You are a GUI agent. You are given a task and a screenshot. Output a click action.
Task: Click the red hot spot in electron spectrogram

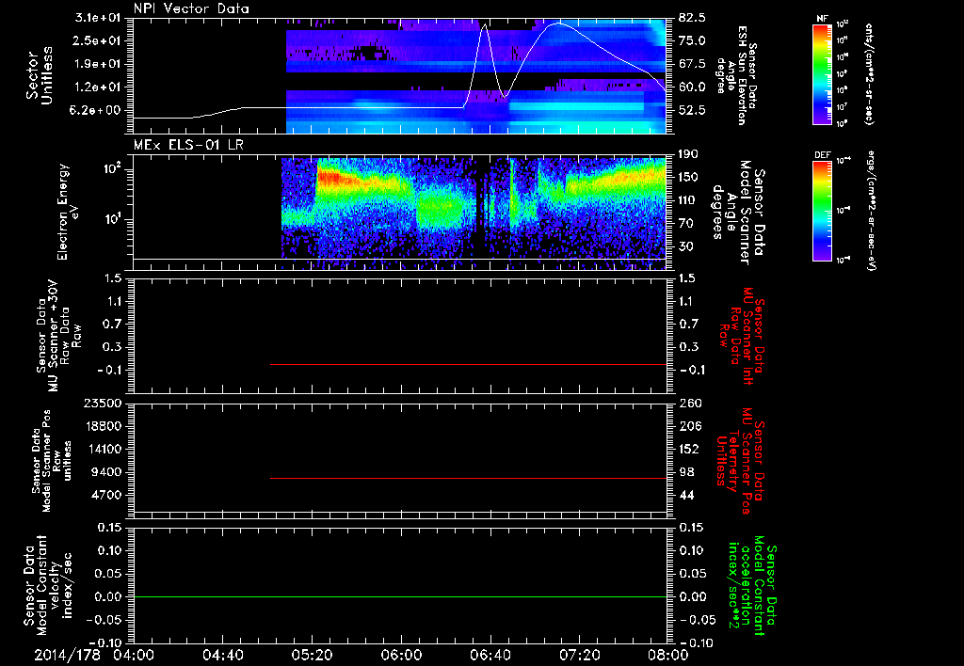[x=330, y=178]
